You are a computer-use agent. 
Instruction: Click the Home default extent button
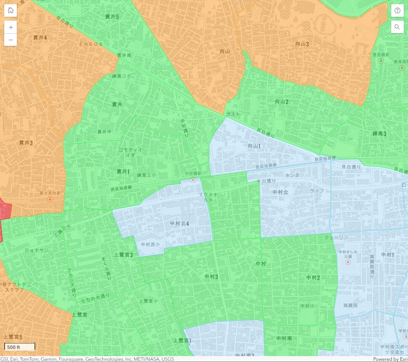(11, 11)
